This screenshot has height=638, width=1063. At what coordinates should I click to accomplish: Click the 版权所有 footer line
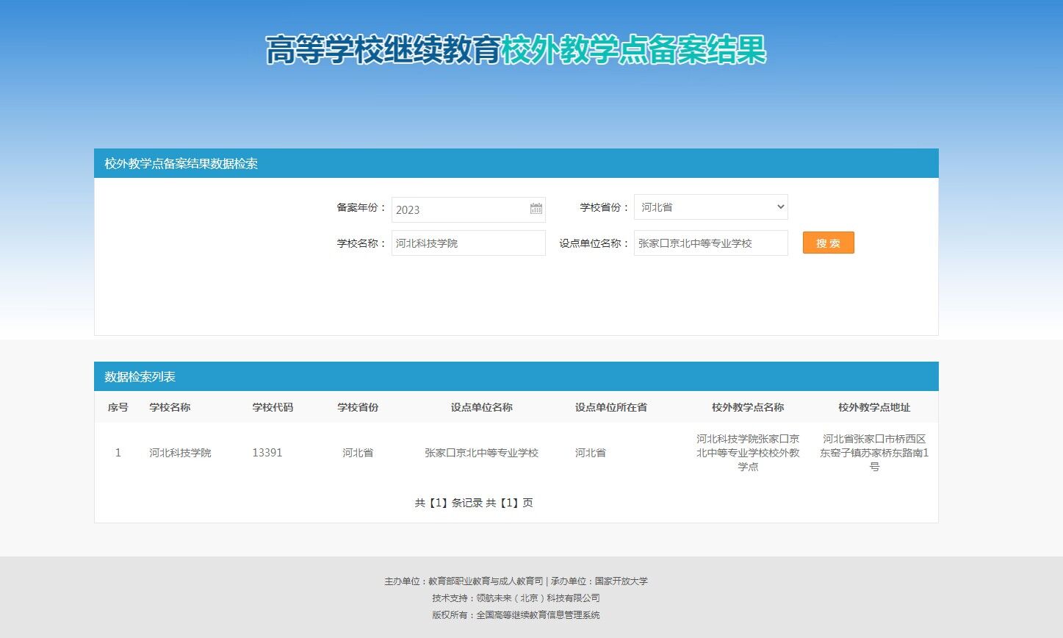pyautogui.click(x=516, y=614)
